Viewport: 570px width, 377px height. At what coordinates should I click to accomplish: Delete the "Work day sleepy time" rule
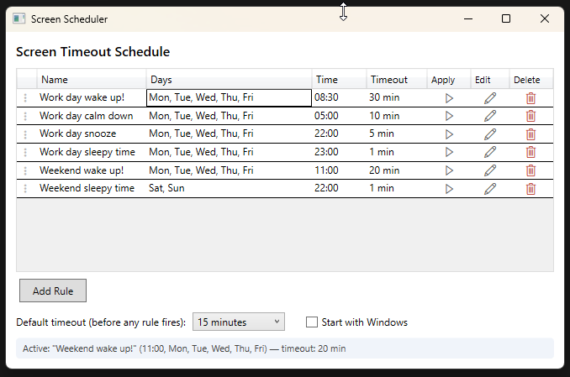(x=530, y=152)
